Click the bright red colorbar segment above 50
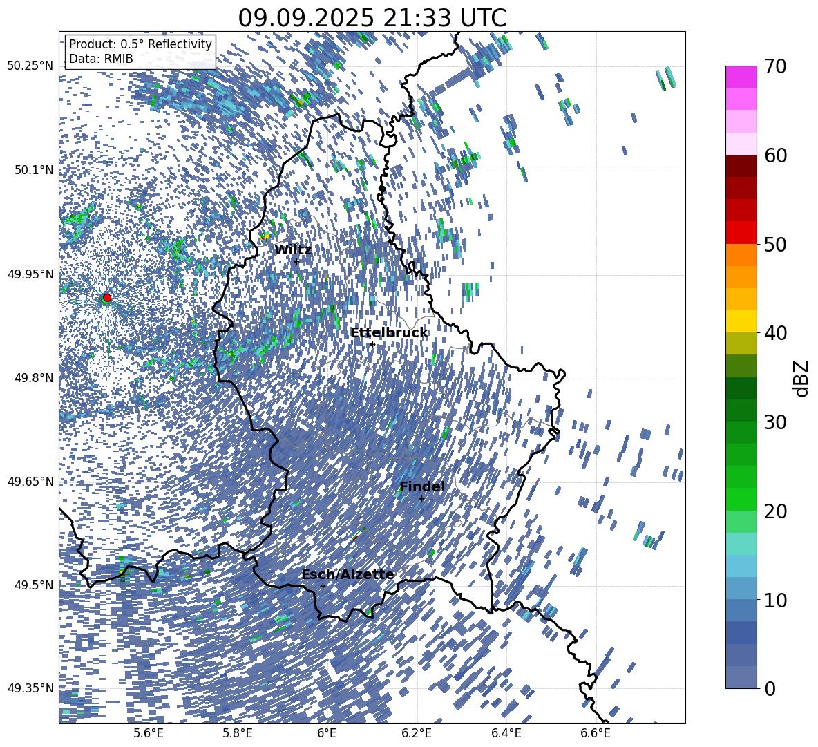Image resolution: width=818 pixels, height=747 pixels. pyautogui.click(x=741, y=233)
